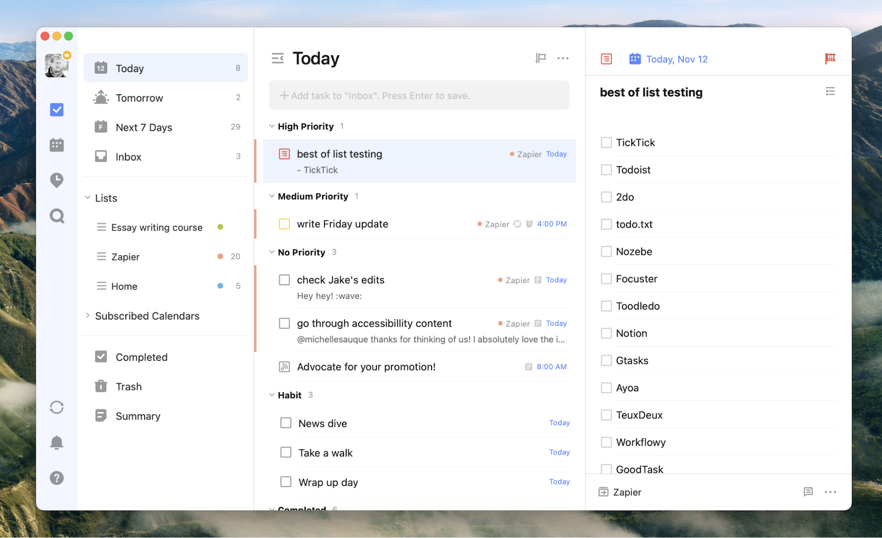Toggle checkbox for TickTick list item
This screenshot has height=538, width=882.
point(606,142)
